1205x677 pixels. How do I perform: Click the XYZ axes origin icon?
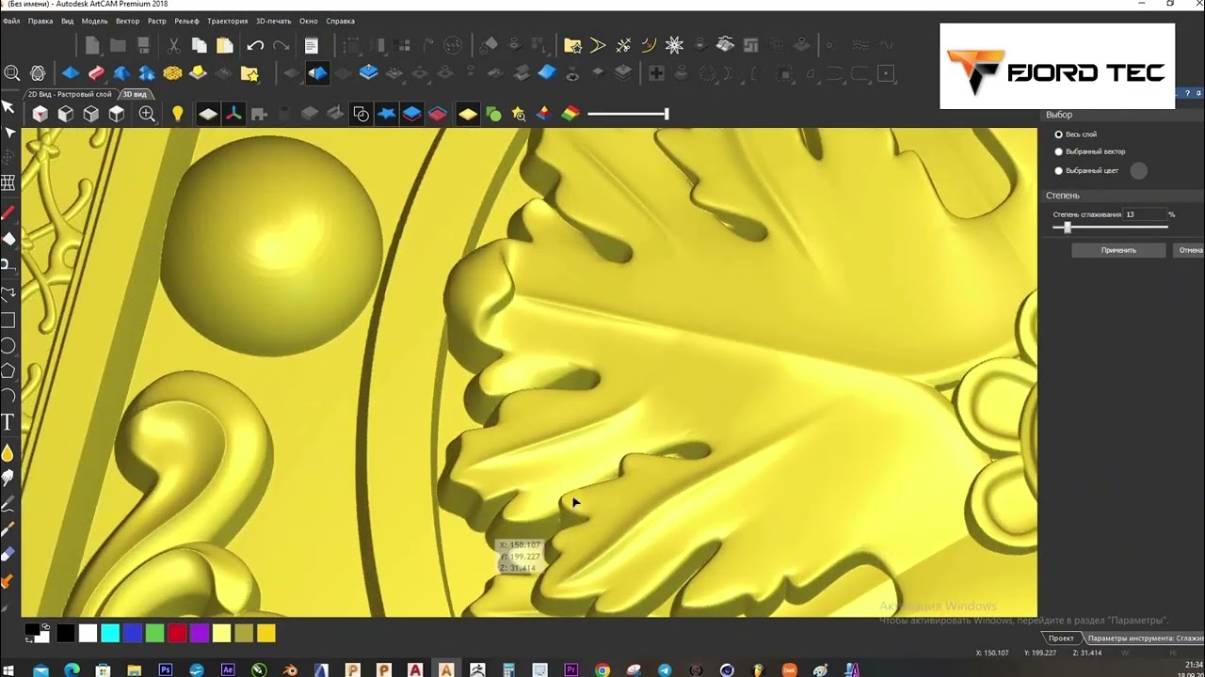click(x=233, y=114)
